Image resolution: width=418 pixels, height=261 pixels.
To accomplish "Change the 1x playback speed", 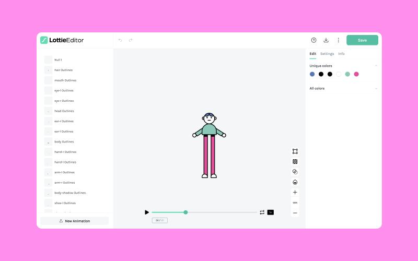I will [271, 212].
